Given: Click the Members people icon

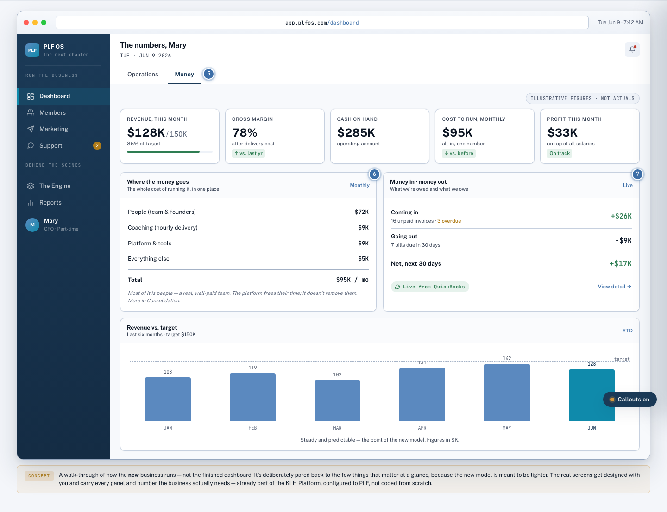Looking at the screenshot, I should pos(31,112).
